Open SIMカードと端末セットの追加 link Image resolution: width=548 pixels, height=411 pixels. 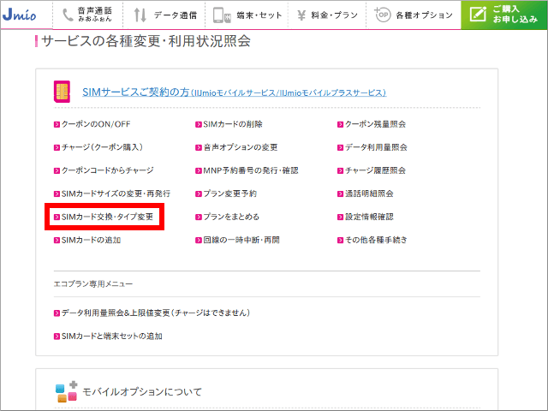pos(112,337)
